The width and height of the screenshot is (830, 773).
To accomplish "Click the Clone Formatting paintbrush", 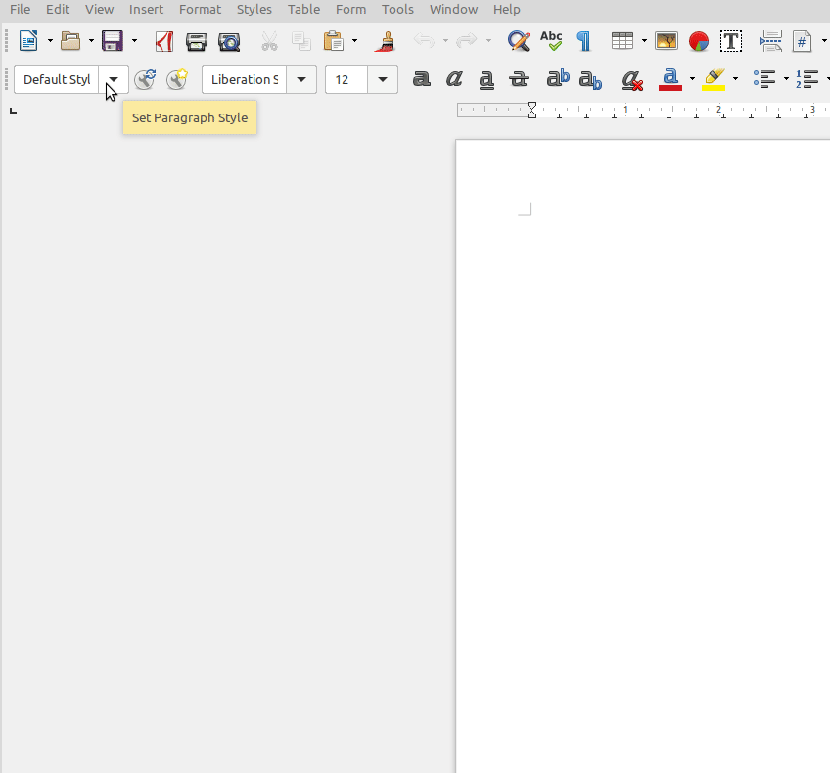I will click(x=386, y=41).
